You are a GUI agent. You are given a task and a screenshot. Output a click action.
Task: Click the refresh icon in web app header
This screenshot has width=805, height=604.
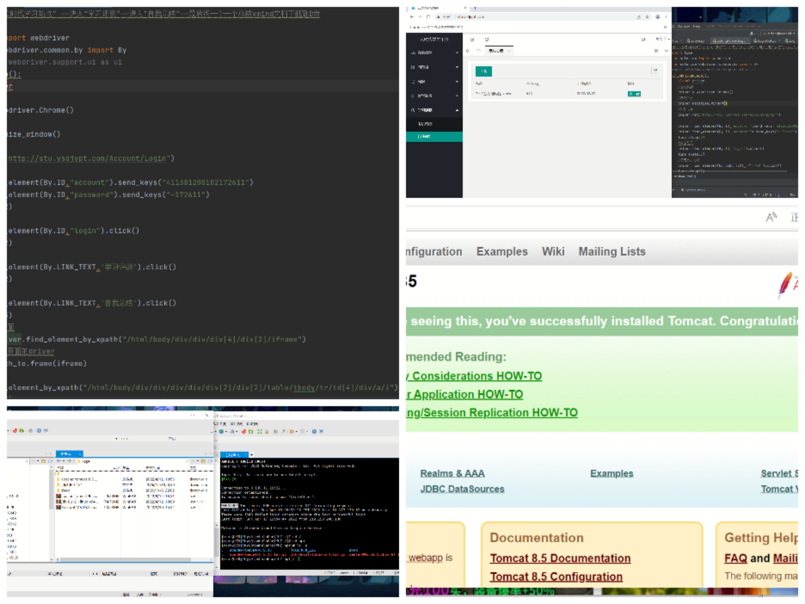click(x=487, y=39)
